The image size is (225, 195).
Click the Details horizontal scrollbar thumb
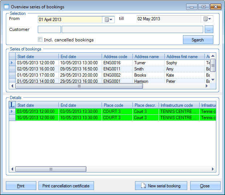(x=51, y=169)
